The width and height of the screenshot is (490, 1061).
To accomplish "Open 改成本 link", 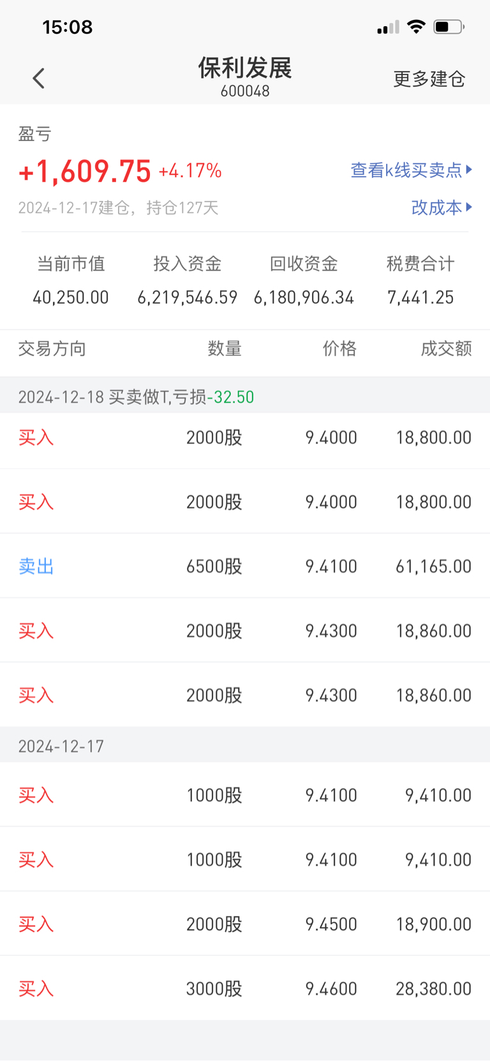I will (436, 207).
